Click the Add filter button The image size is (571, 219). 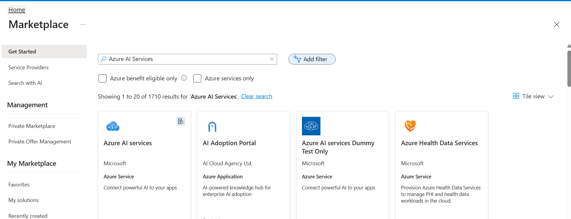click(312, 59)
